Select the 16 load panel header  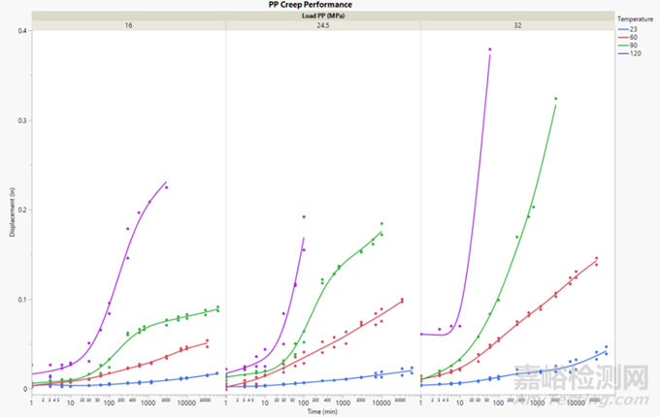128,25
